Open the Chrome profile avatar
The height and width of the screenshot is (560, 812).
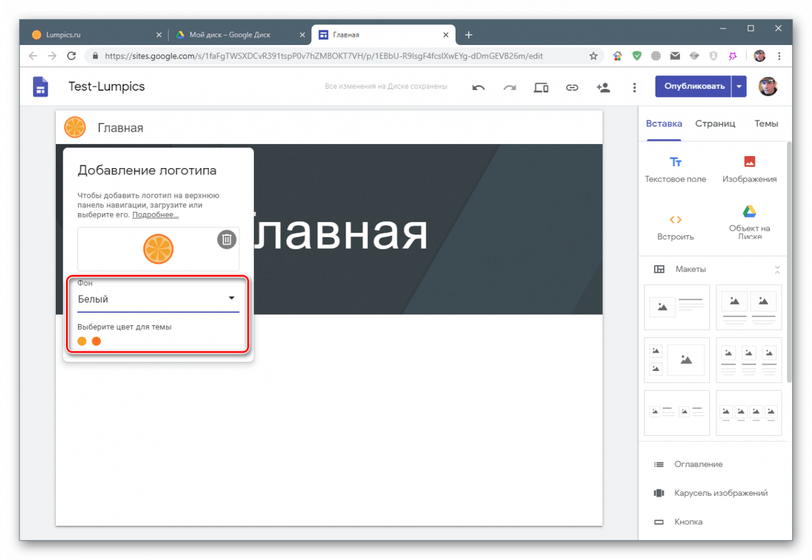(759, 56)
